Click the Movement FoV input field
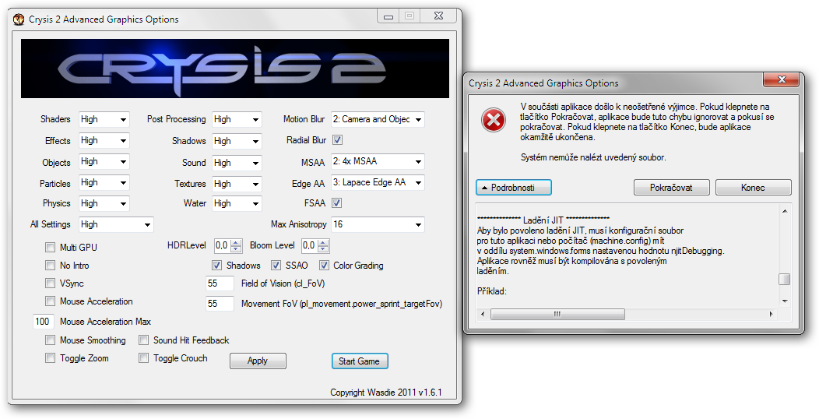Image resolution: width=819 pixels, height=419 pixels. click(220, 304)
